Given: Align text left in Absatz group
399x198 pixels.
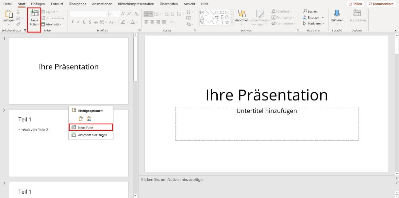Looking at the screenshot, I should click(x=147, y=22).
